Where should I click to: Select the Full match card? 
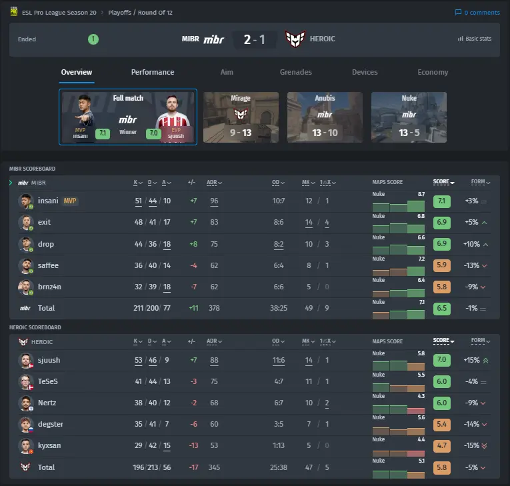(128, 117)
